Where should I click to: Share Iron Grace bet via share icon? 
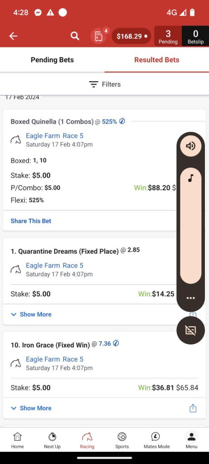[193, 408]
